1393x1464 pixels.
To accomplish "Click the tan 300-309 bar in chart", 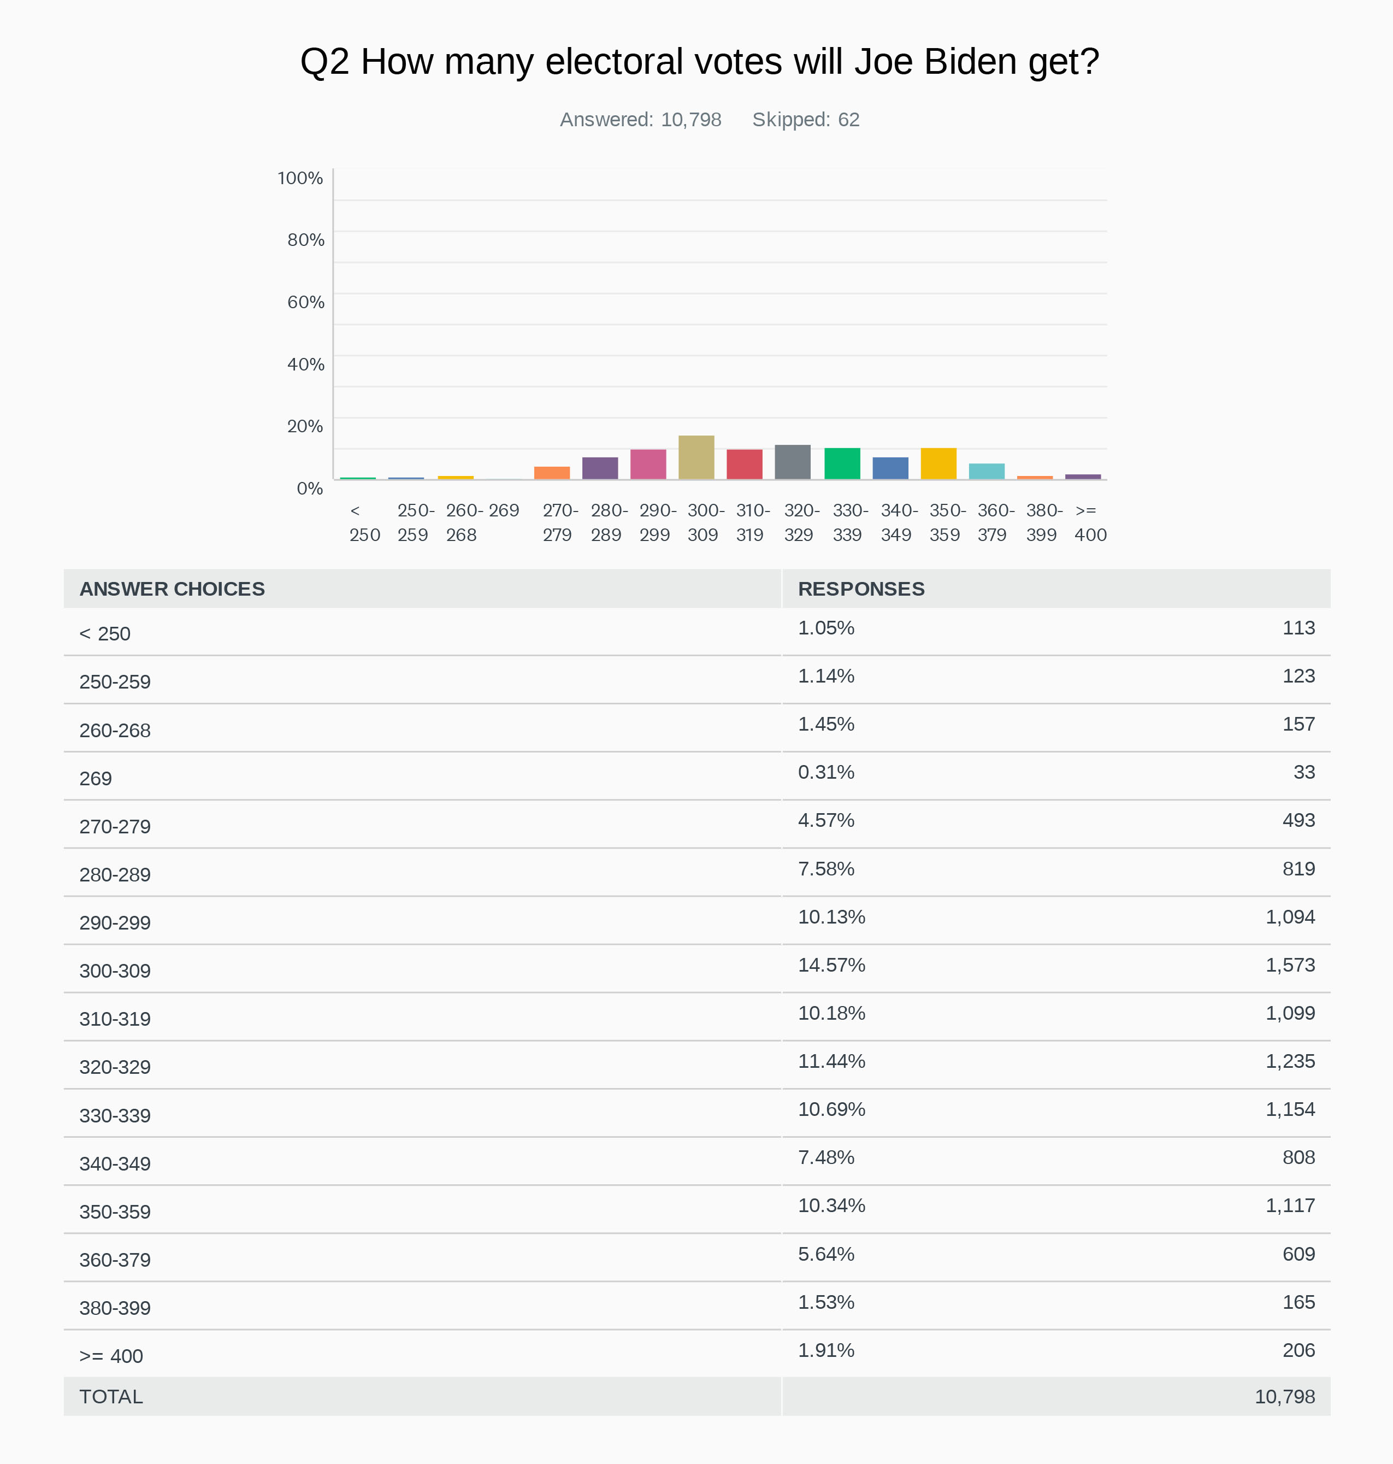I will (696, 457).
